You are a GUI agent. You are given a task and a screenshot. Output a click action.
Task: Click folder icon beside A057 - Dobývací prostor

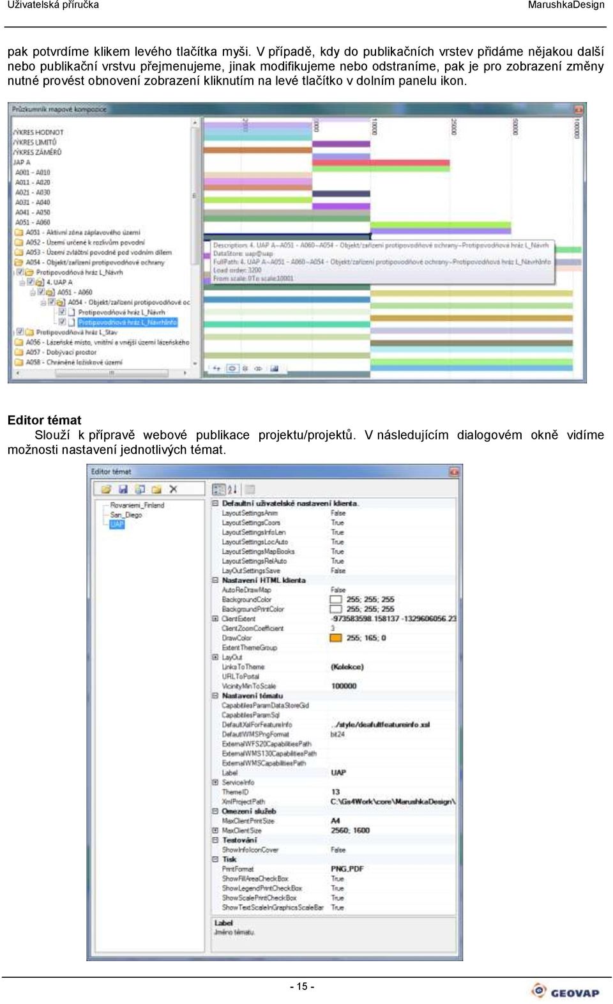[19, 352]
